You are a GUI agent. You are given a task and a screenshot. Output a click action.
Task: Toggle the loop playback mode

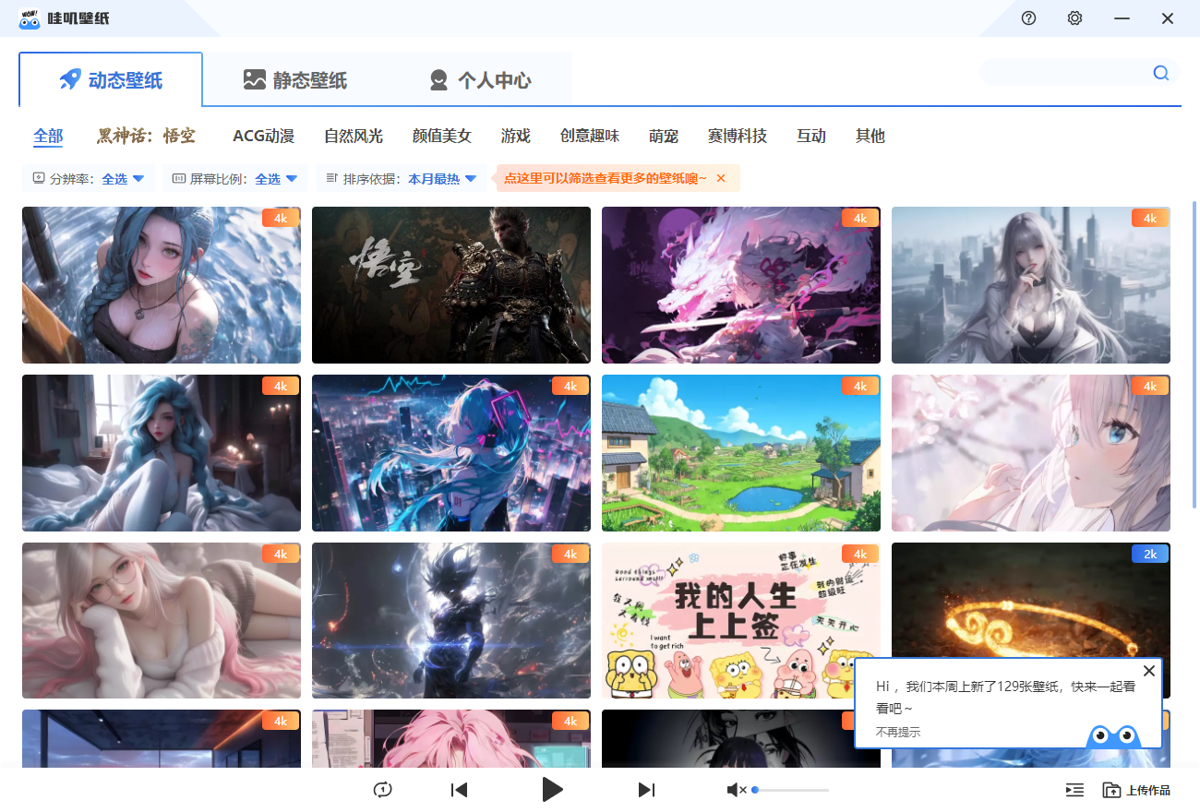click(382, 790)
